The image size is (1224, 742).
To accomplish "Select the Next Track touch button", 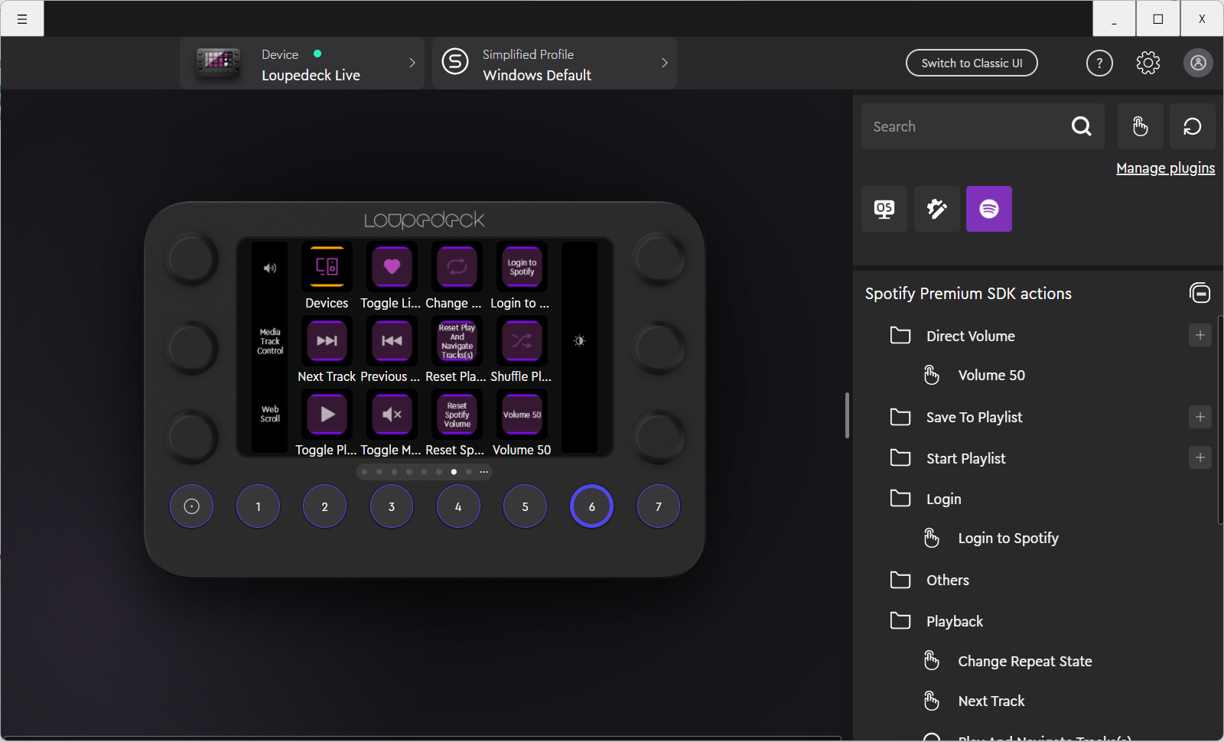I will click(x=327, y=340).
